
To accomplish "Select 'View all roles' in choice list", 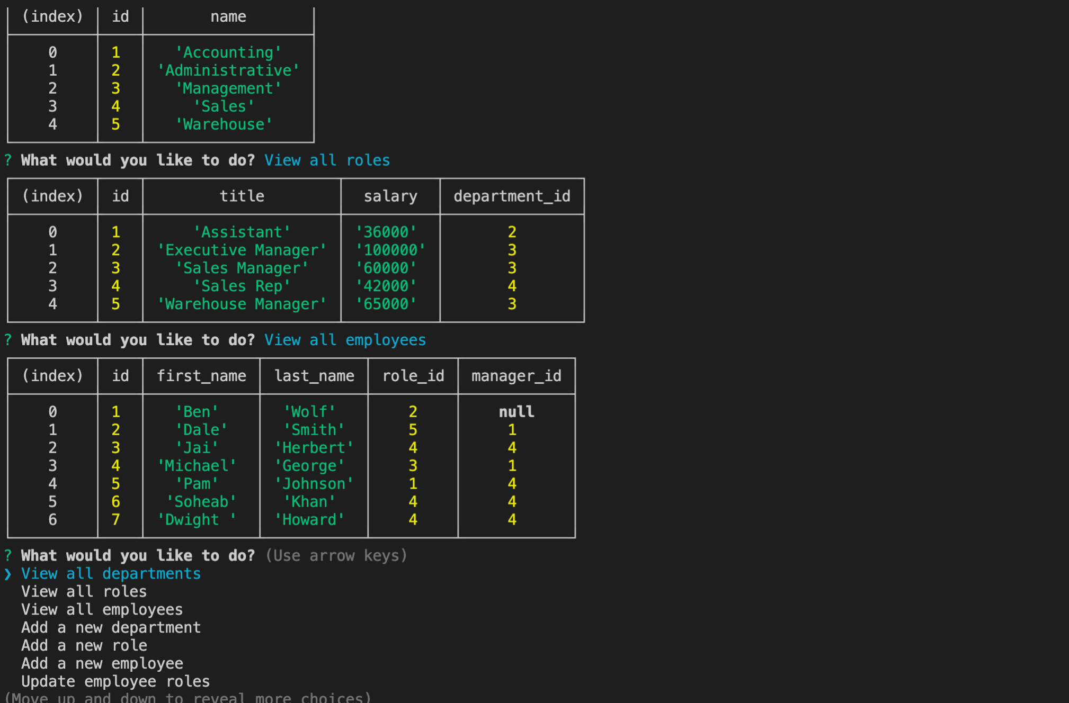I will point(84,592).
